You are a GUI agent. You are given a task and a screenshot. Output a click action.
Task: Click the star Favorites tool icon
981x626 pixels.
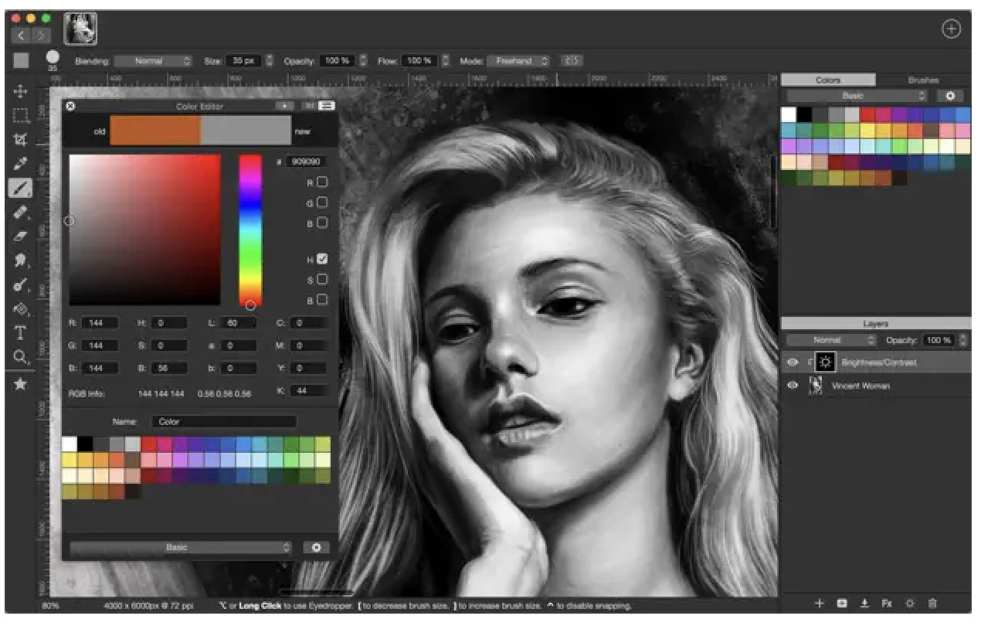[21, 384]
